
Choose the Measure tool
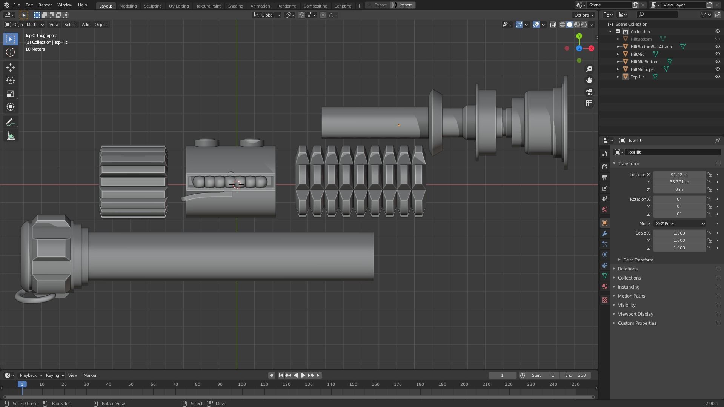click(11, 136)
